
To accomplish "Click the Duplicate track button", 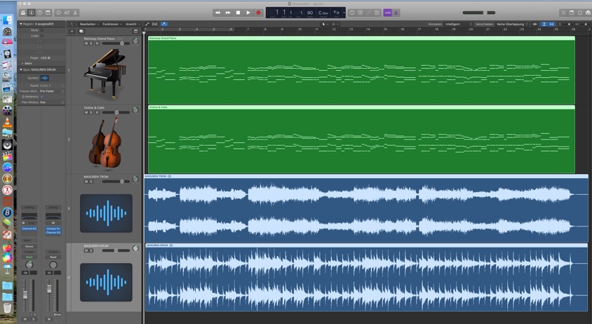I will click(x=81, y=32).
